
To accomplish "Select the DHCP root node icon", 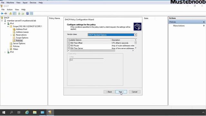I will click(2, 18).
